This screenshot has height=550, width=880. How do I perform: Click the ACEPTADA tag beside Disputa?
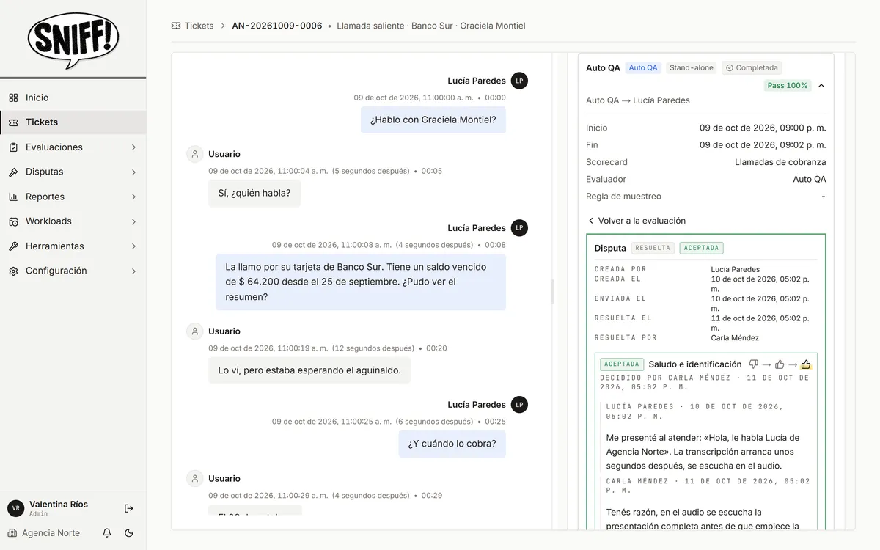point(701,248)
